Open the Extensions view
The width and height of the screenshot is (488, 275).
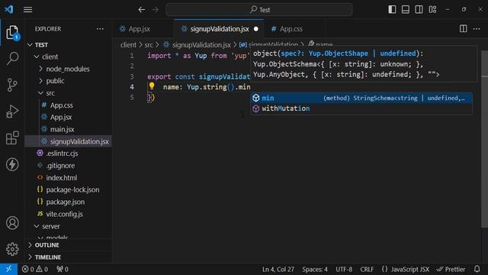point(12,137)
